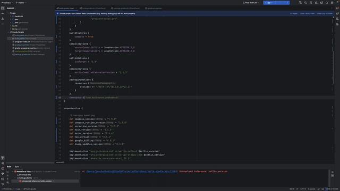
Task: Click the UTF-8 encoding in status bar
Action: 303,189
